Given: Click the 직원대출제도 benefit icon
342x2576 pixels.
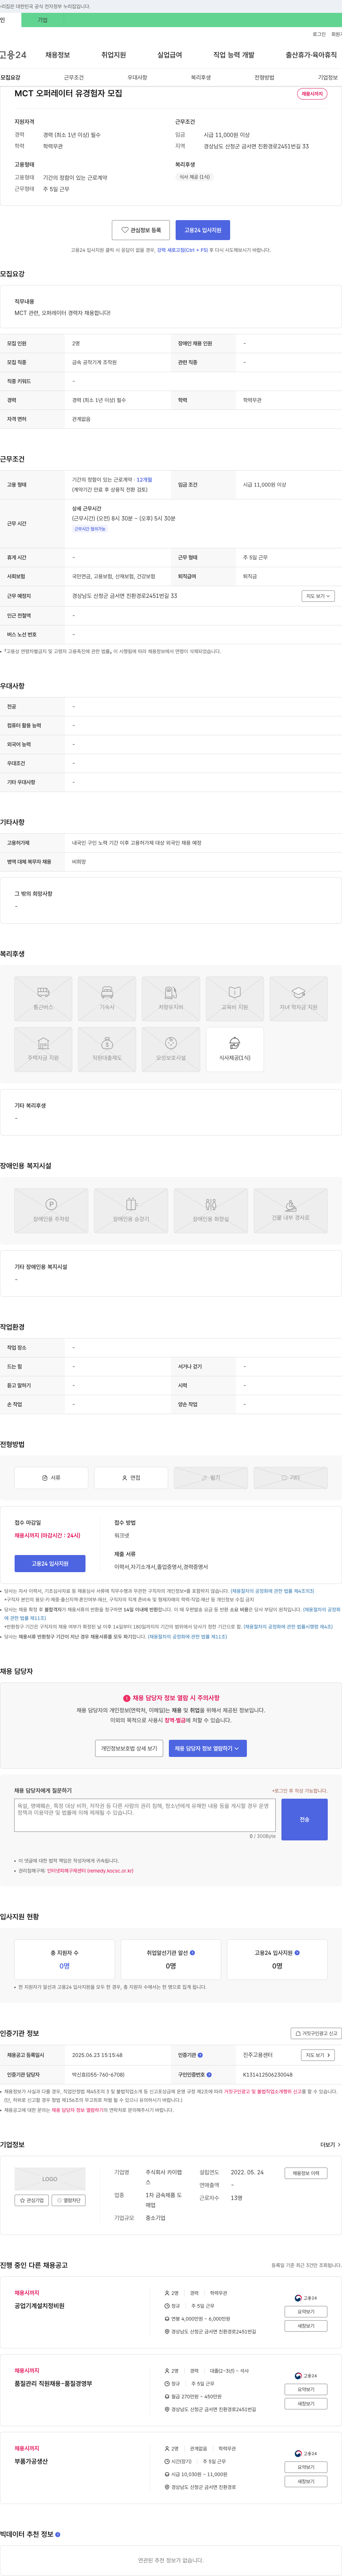Looking at the screenshot, I should coord(107,1049).
